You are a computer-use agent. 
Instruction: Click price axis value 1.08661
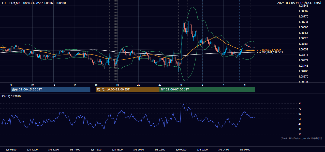(303, 33)
